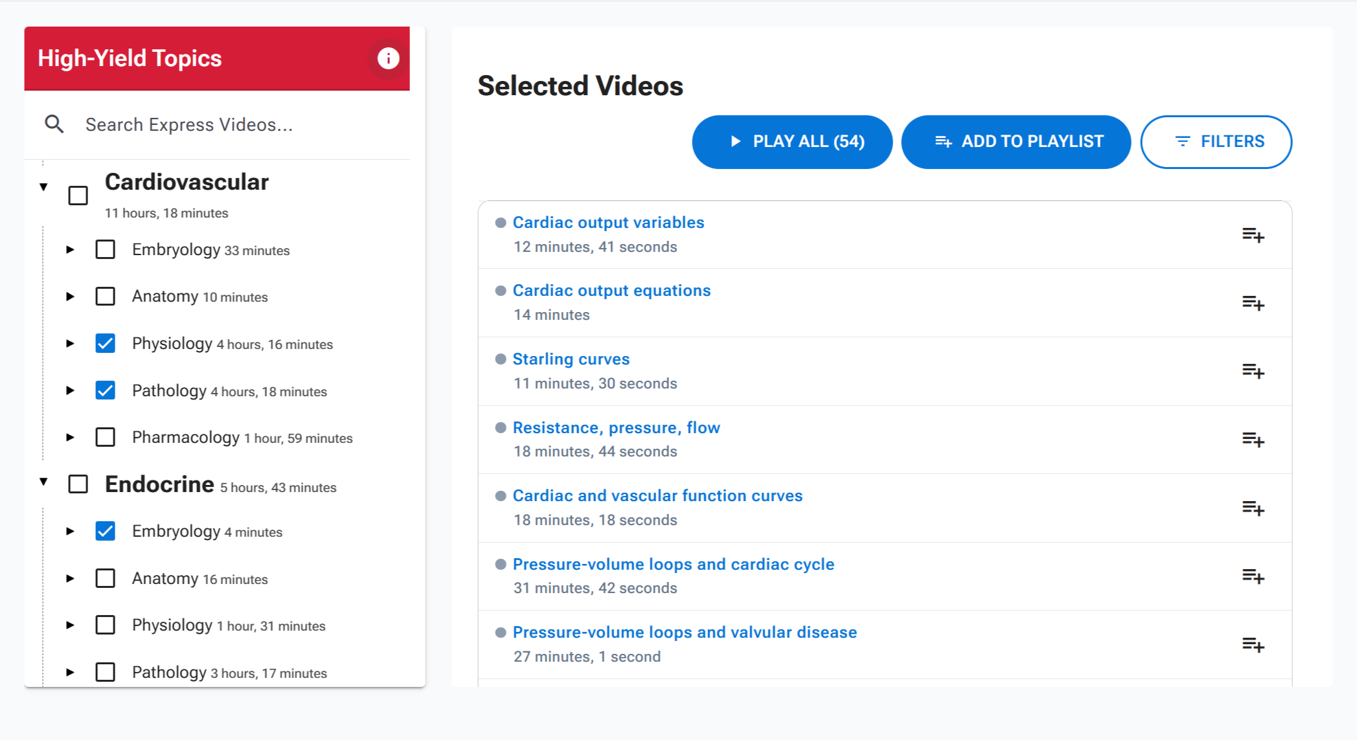Open the High-Yield Topics info icon

pyautogui.click(x=388, y=58)
